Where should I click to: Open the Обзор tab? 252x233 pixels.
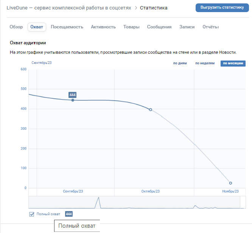point(16,27)
